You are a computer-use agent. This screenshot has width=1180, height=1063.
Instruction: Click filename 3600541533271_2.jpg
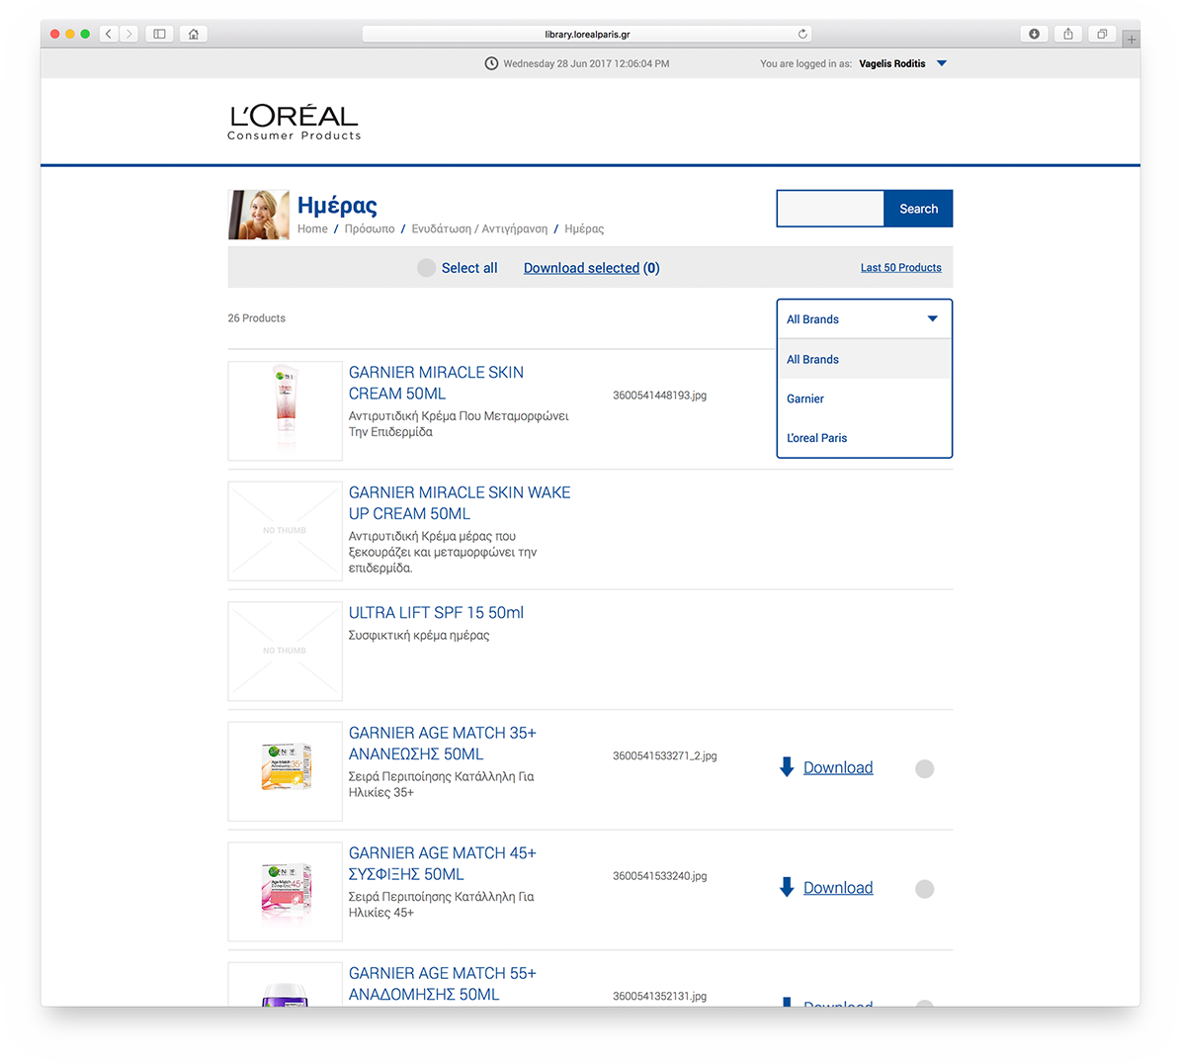664,755
